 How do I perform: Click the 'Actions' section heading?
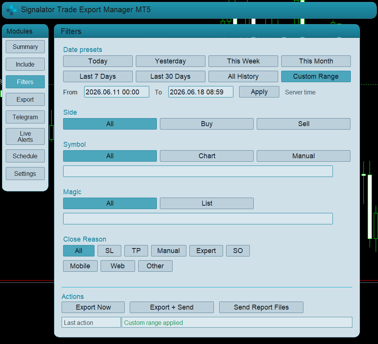[x=73, y=297]
